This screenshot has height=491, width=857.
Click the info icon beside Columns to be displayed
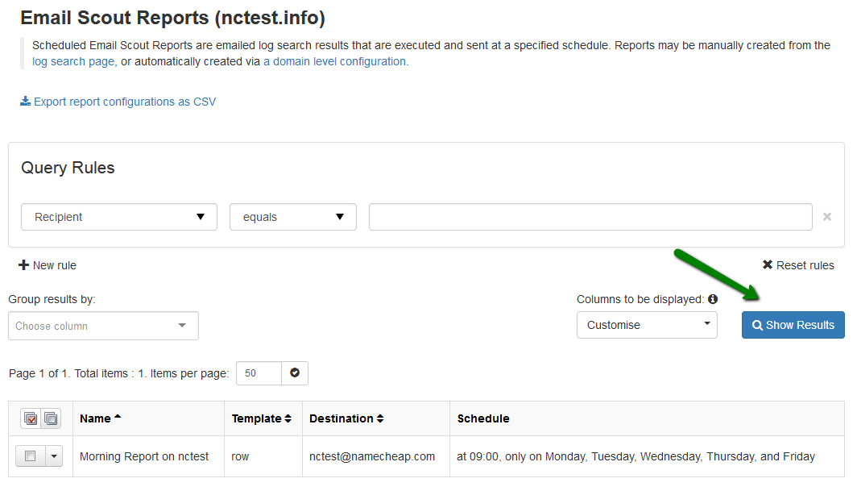713,299
